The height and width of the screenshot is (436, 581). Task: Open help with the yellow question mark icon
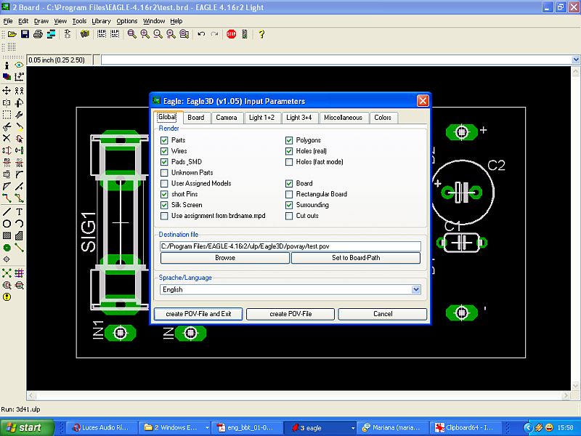pos(261,34)
